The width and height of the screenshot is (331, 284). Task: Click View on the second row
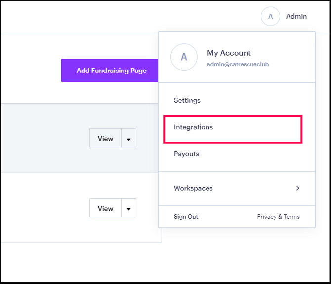coord(105,209)
